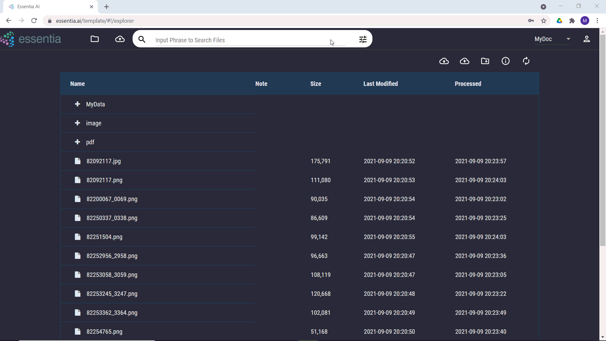Expand the MyData folder

77,104
